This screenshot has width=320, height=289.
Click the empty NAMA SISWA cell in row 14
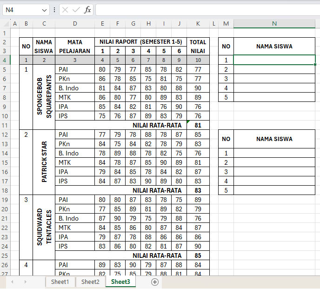click(x=274, y=153)
